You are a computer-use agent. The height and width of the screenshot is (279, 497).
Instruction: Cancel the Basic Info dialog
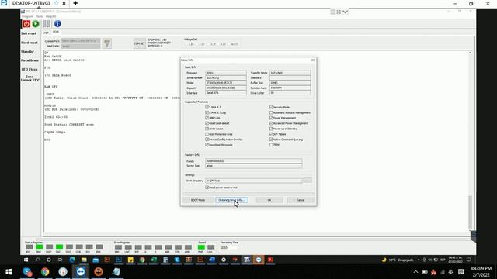(x=301, y=200)
